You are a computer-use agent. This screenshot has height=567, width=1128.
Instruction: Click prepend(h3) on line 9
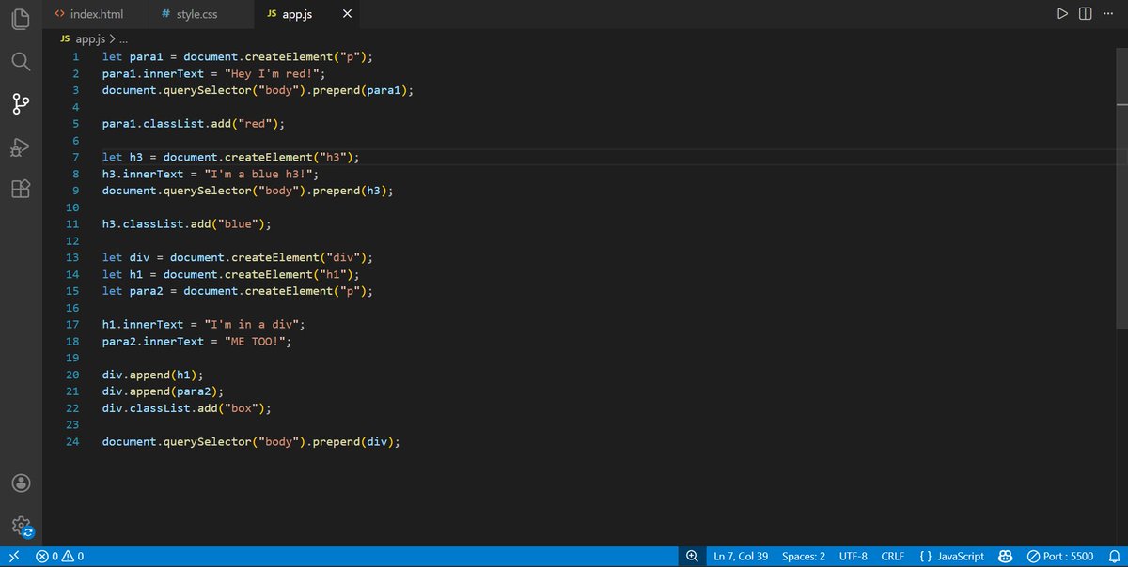pos(349,191)
